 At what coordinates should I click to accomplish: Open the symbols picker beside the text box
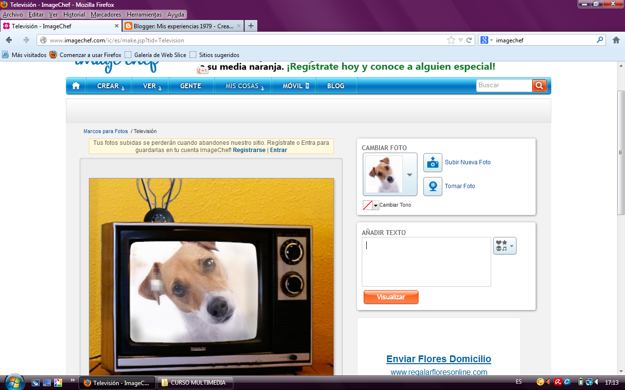(504, 246)
